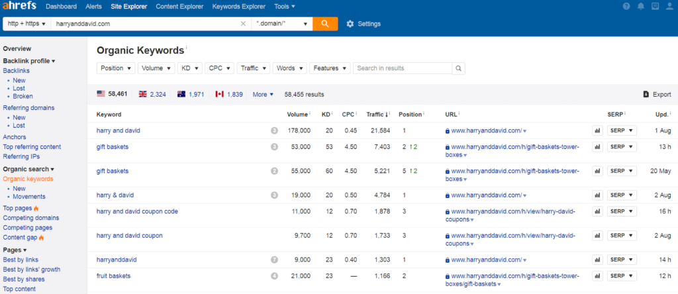Open Broken backlinks in sidebar
The height and width of the screenshot is (294, 678).
pos(23,97)
